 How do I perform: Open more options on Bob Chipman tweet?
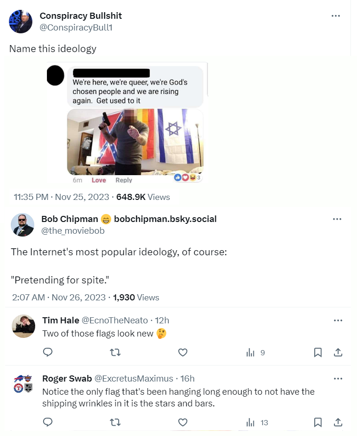pyautogui.click(x=337, y=219)
